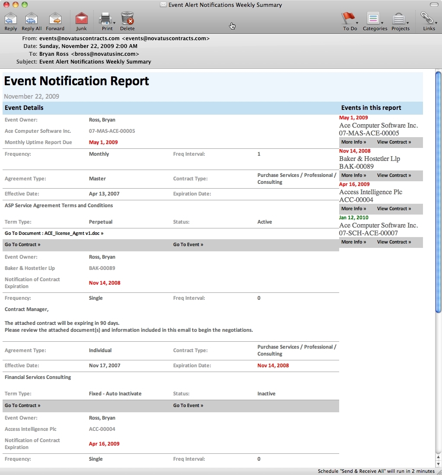Open More Info for May 1, 2009 event
Screen dimensions: 442x475
[x=354, y=142]
